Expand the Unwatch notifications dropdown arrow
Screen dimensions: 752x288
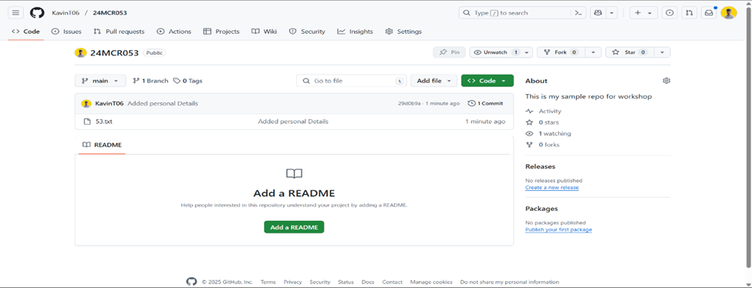[527, 52]
